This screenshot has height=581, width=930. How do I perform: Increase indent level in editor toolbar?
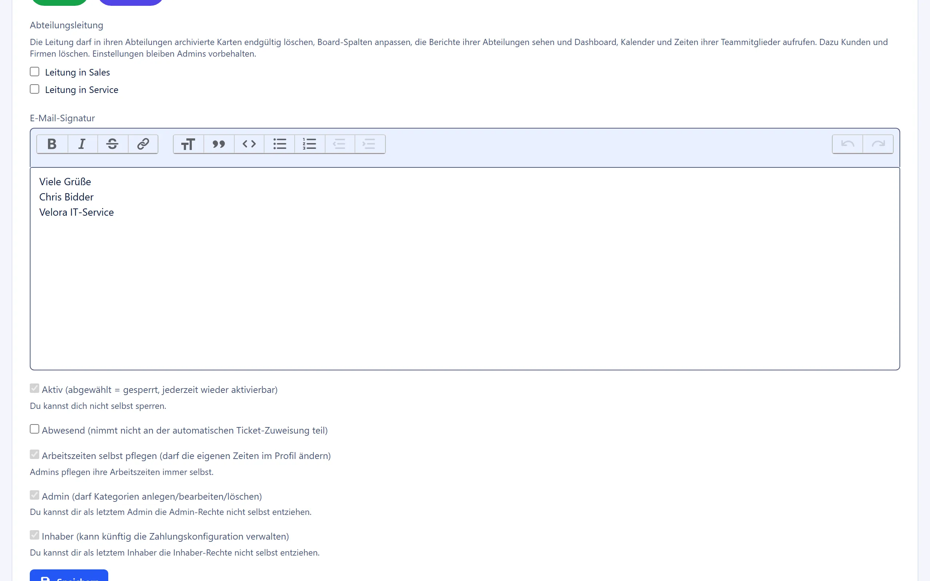point(370,144)
